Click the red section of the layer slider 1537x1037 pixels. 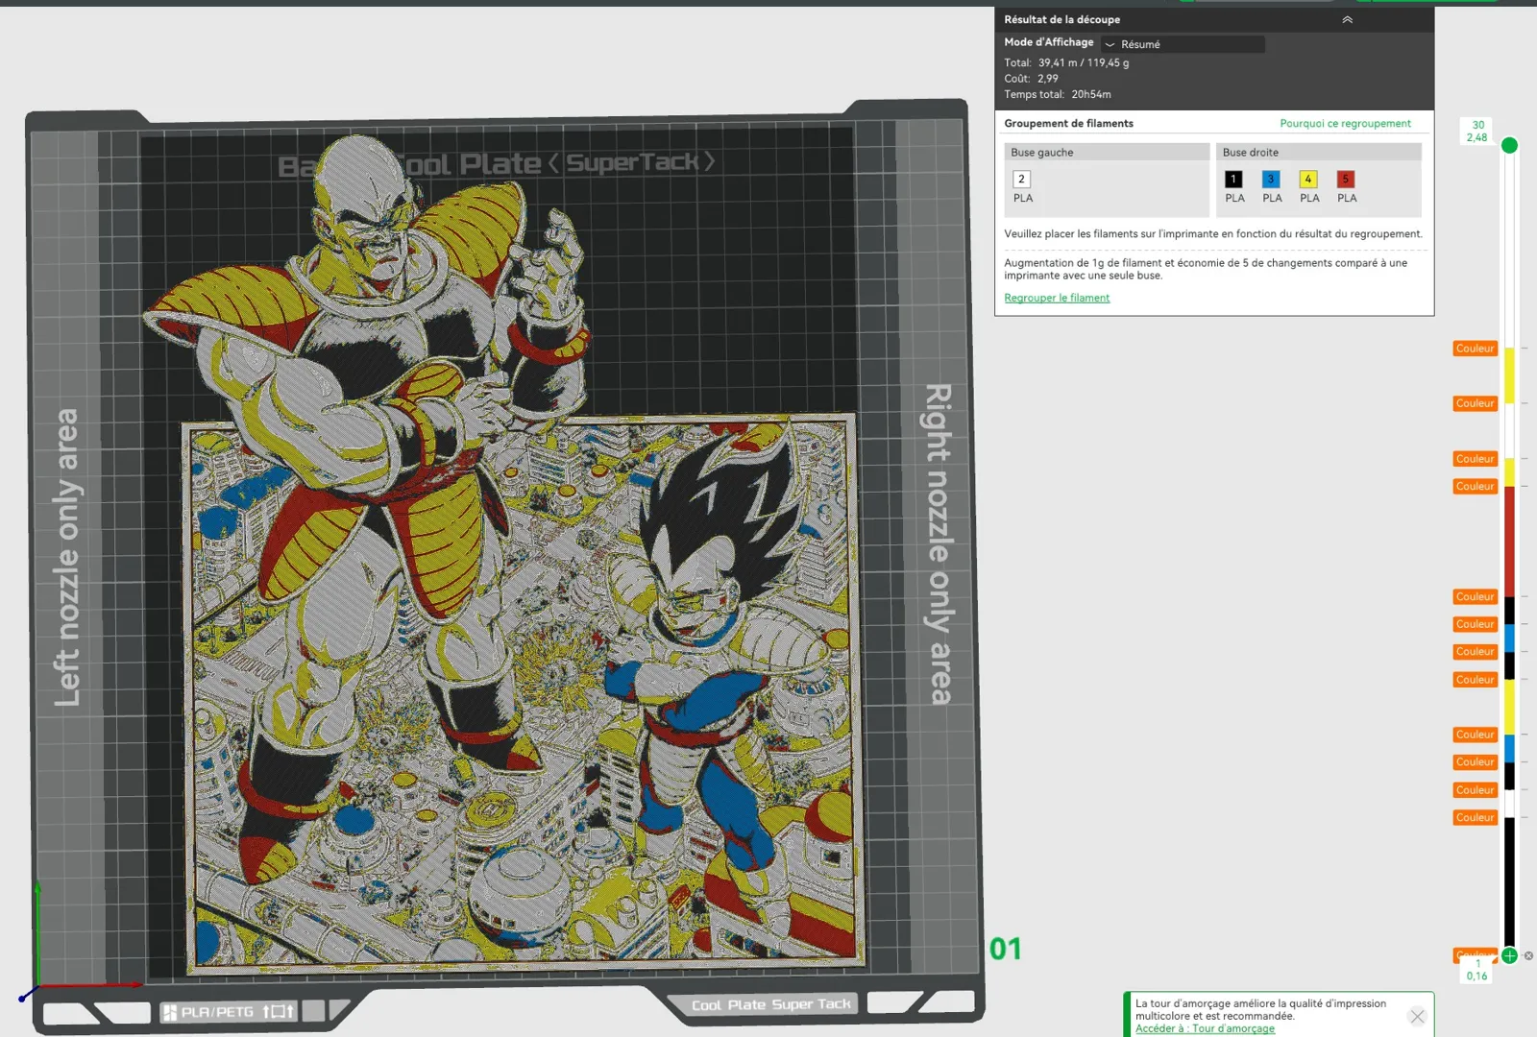(1509, 542)
